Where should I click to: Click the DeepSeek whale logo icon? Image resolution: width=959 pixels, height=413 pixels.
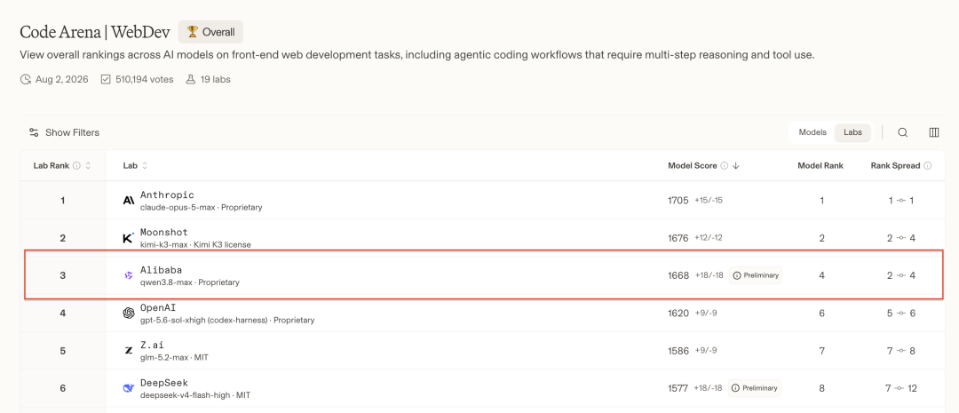coord(129,388)
